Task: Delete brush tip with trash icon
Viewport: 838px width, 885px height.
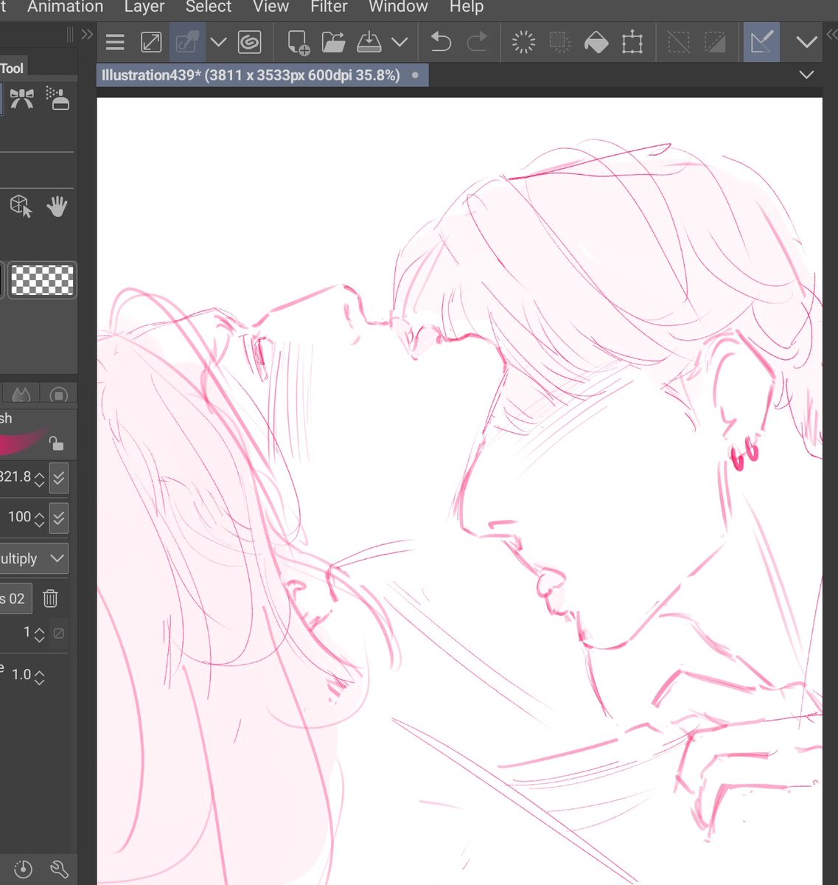Action: coord(50,598)
